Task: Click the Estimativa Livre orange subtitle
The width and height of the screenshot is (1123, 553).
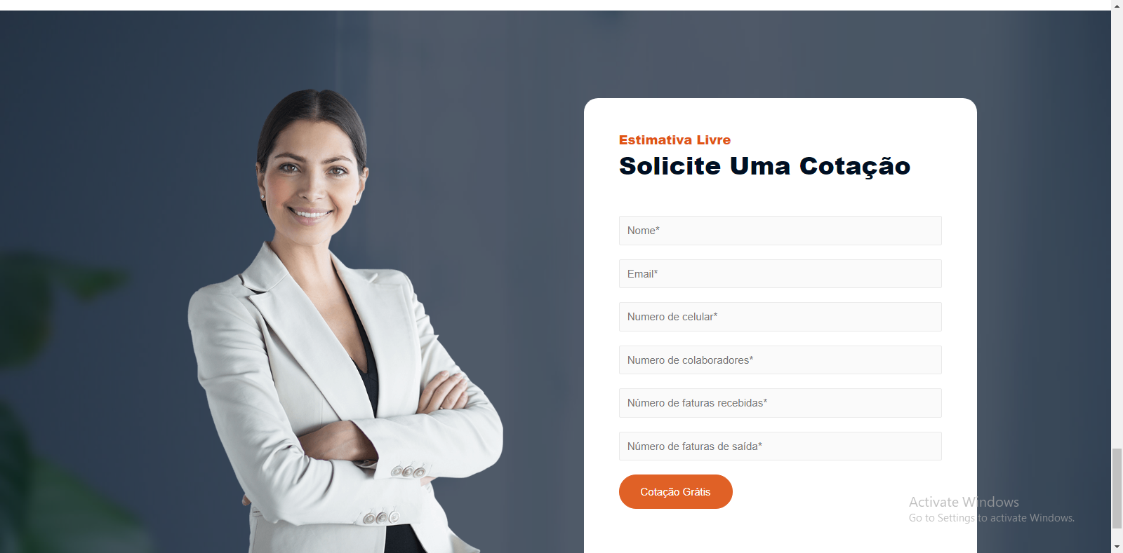Action: coord(675,140)
